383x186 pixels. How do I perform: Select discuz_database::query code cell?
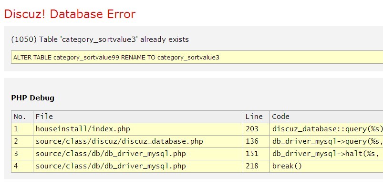326,129
